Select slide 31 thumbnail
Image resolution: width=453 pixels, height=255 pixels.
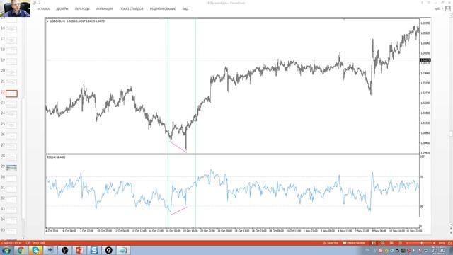click(x=11, y=189)
